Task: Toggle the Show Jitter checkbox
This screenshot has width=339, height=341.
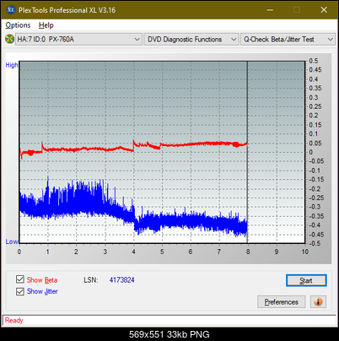Action: tap(20, 291)
